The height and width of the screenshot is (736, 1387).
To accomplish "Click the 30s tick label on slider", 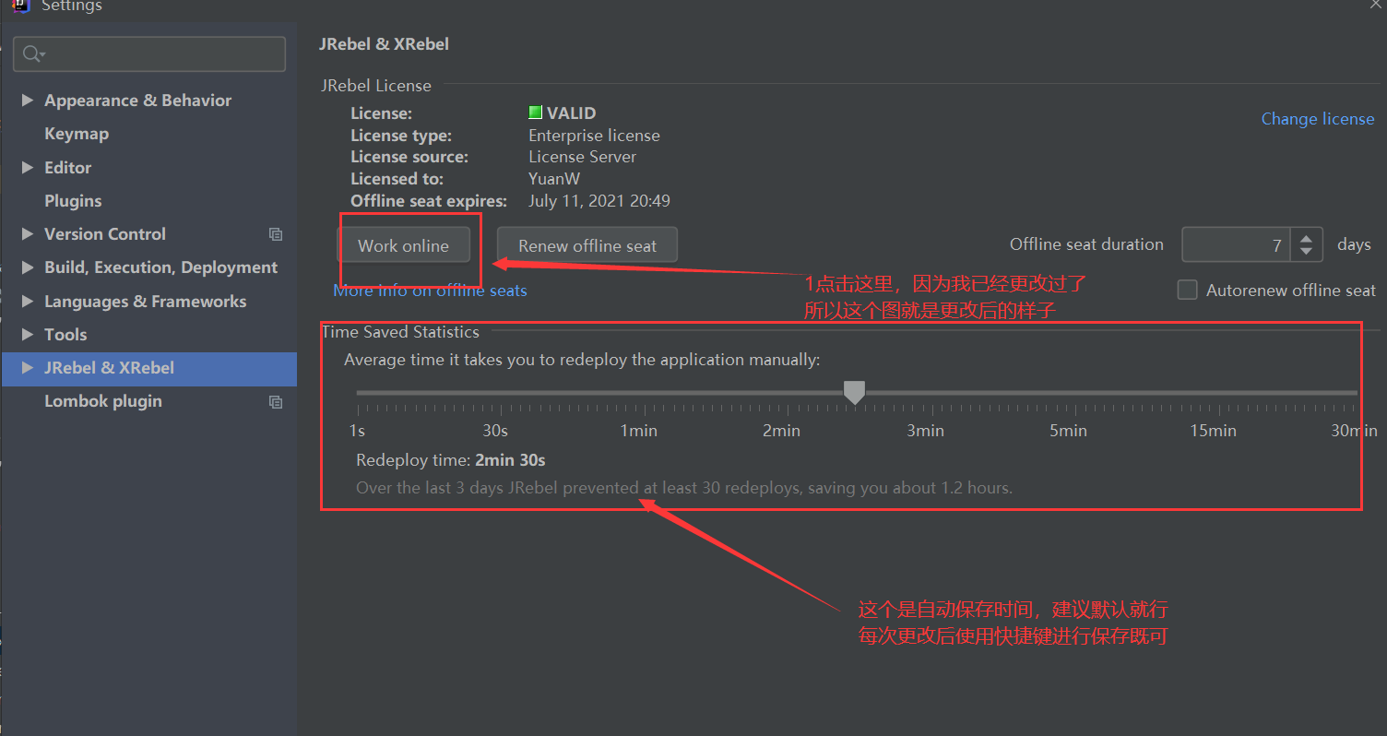I will click(495, 431).
